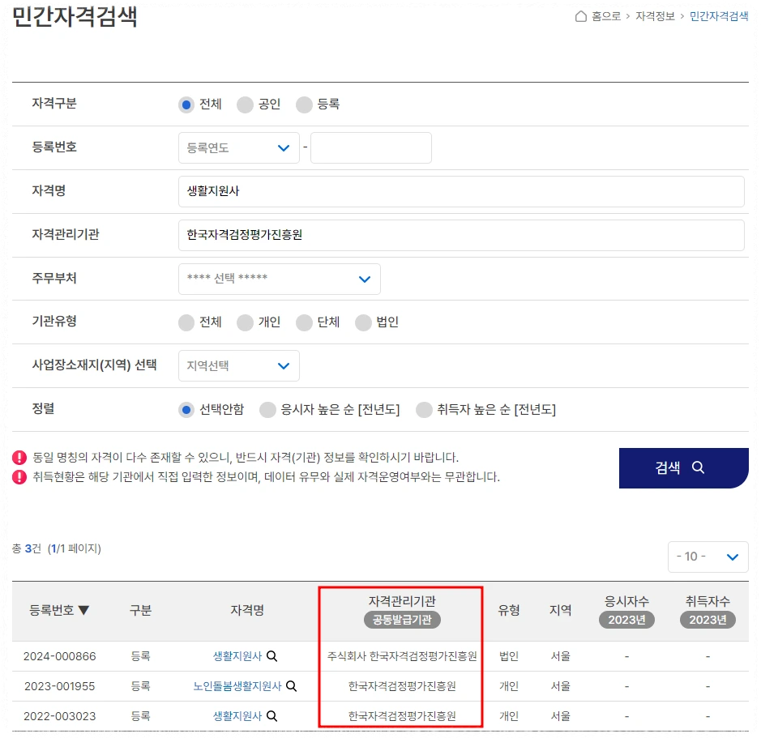Click the red exclamation icon on second notice
The image size is (761, 738).
[x=19, y=477]
